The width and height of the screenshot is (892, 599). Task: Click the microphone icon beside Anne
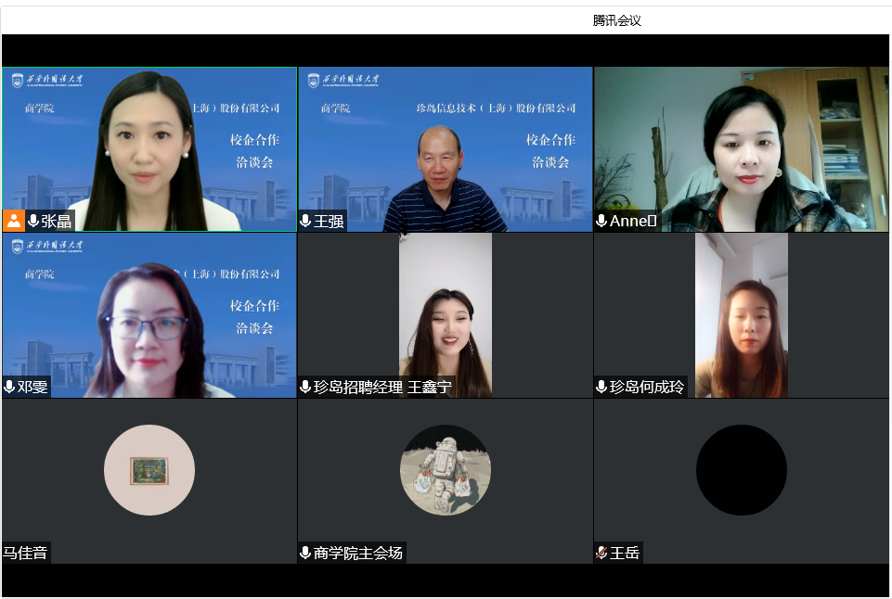[x=601, y=221]
